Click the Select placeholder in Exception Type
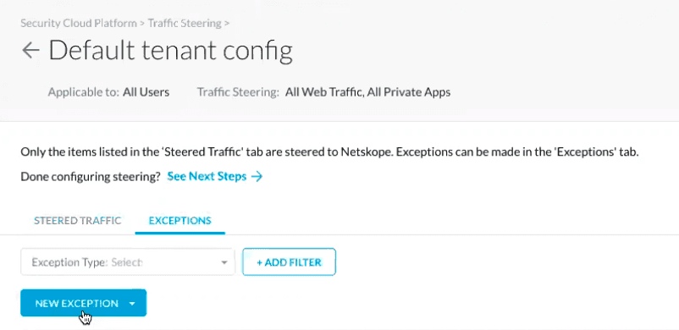679x330 pixels. [127, 262]
